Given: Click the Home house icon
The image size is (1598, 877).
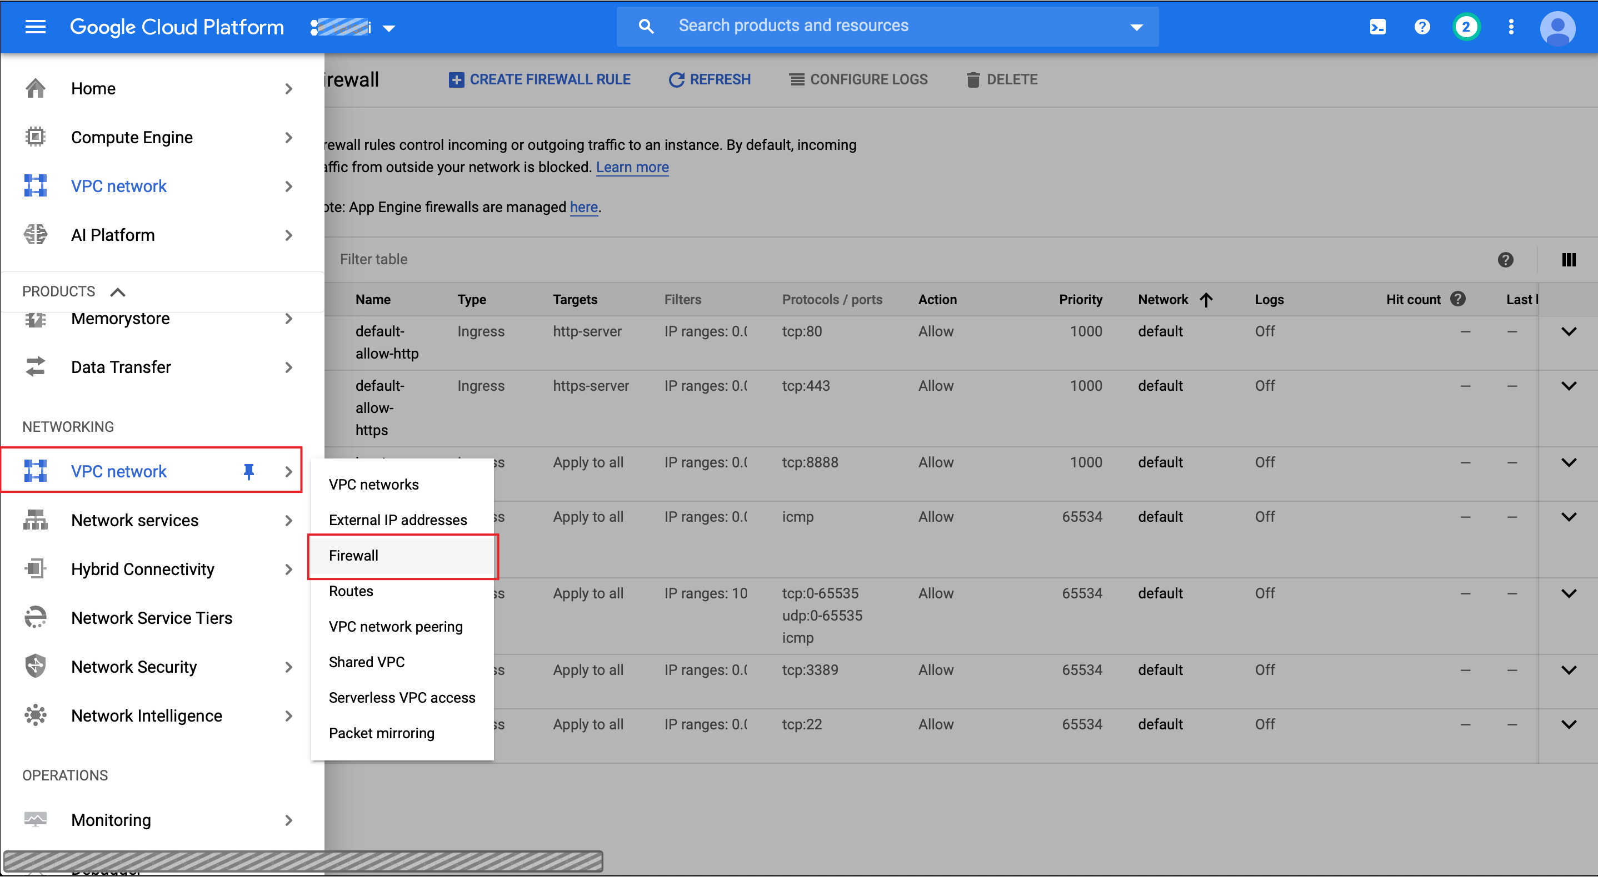Looking at the screenshot, I should 36,88.
